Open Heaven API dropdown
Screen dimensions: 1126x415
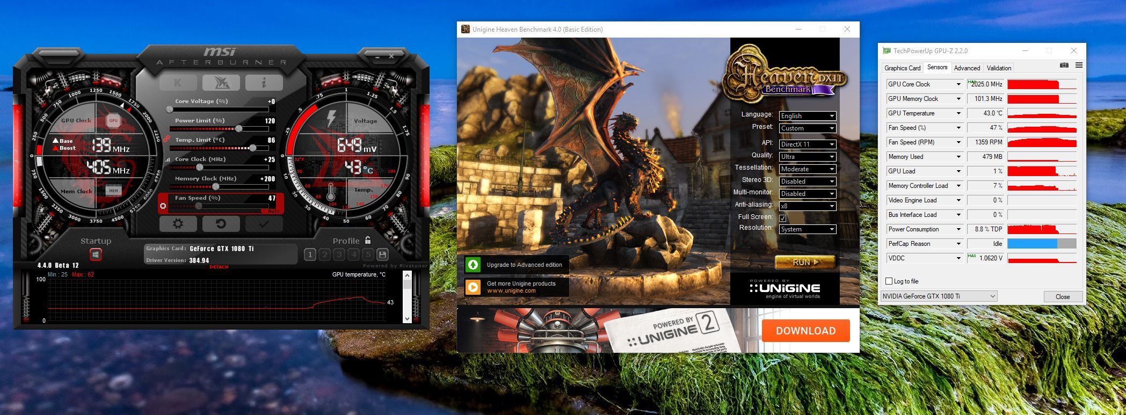(808, 144)
